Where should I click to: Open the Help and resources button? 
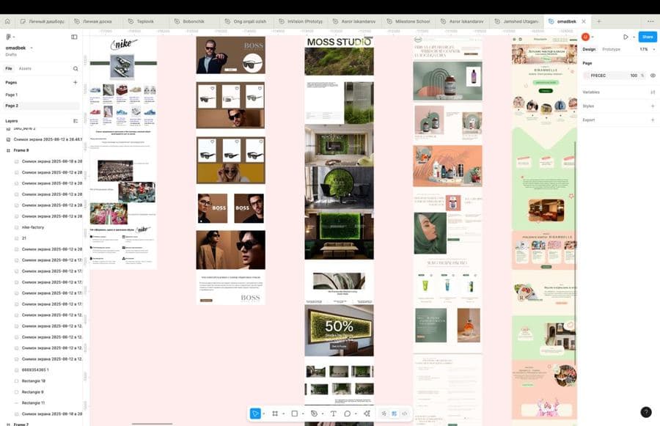pyautogui.click(x=645, y=411)
